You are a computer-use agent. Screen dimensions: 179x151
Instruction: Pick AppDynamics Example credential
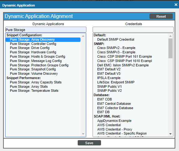point(114,121)
